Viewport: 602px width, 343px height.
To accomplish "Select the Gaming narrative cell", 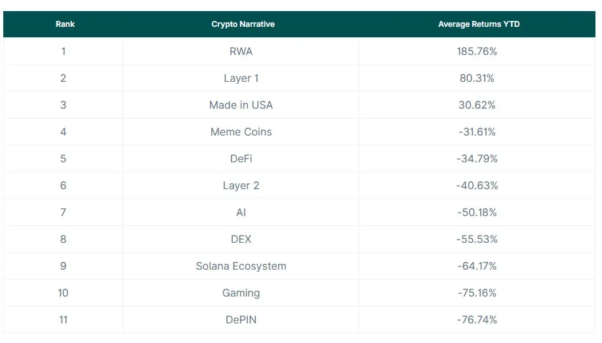I will 241,293.
